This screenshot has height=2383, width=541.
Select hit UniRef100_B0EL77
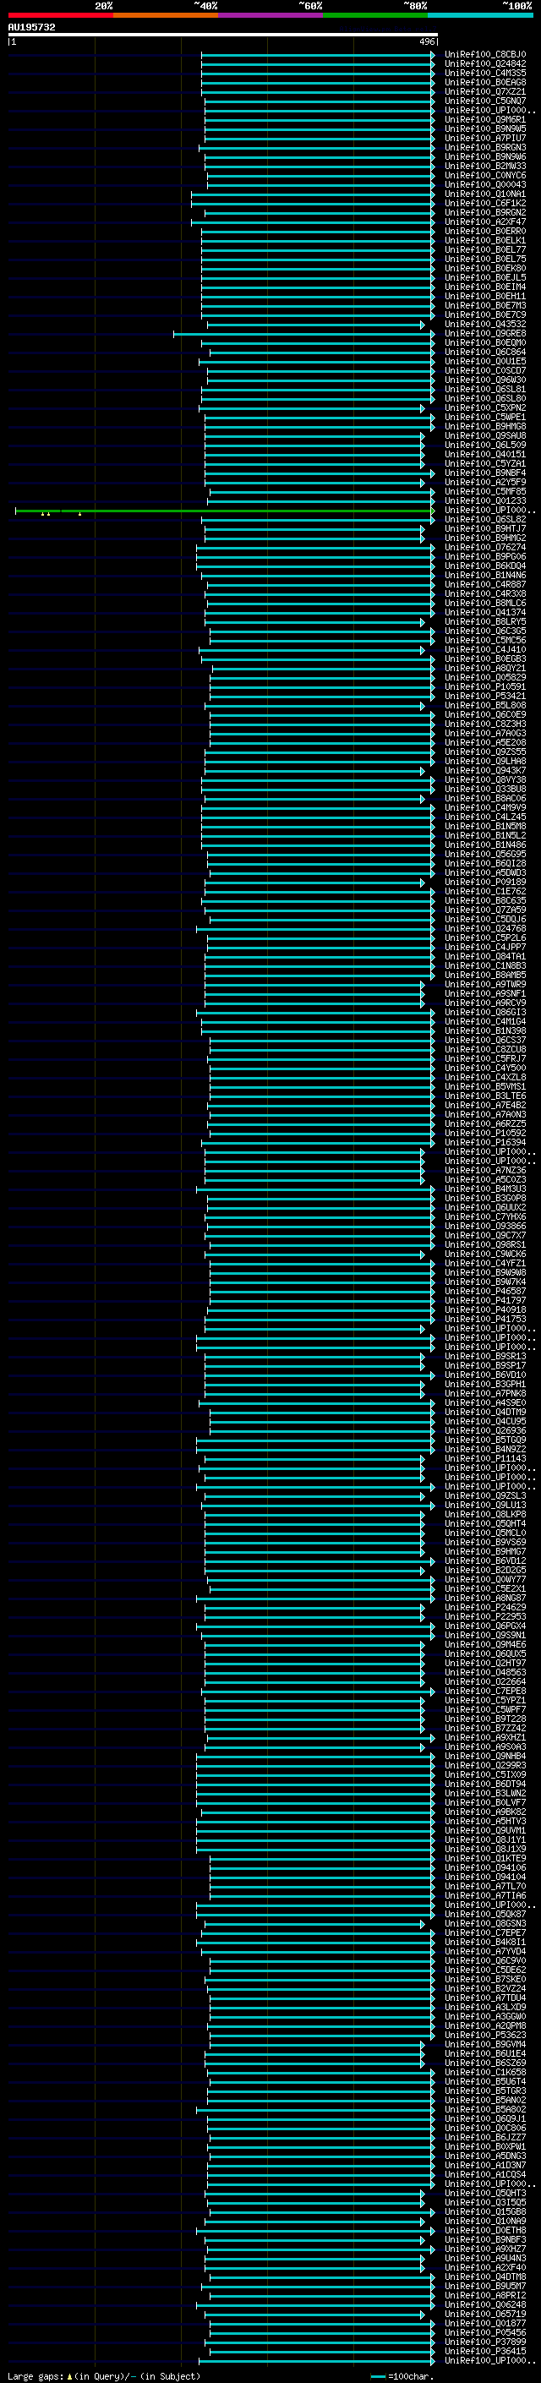pos(485,249)
